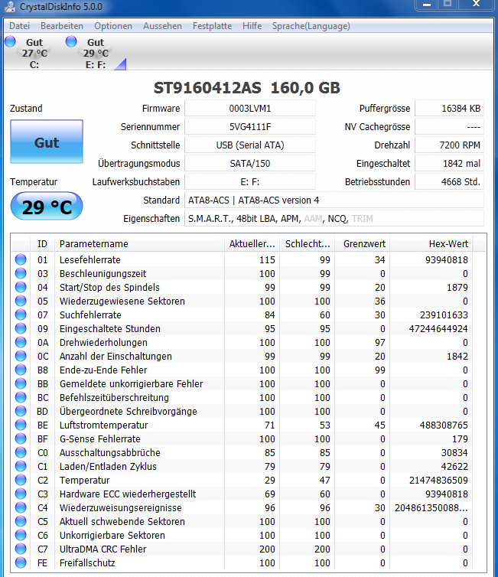Click the status orb for G-Sense Fehlerrate
The height and width of the screenshot is (577, 498).
click(x=21, y=438)
